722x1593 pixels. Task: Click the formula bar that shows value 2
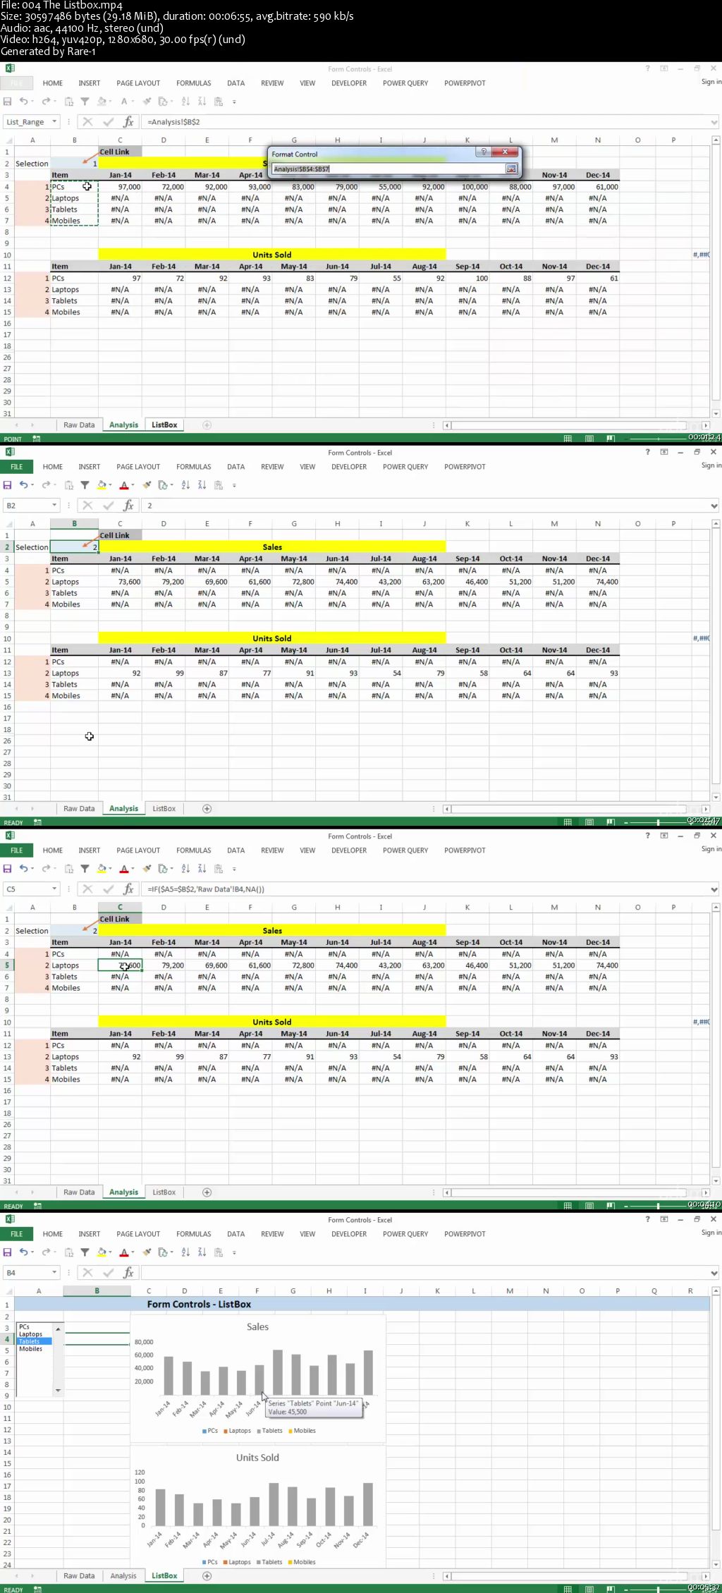[424, 506]
